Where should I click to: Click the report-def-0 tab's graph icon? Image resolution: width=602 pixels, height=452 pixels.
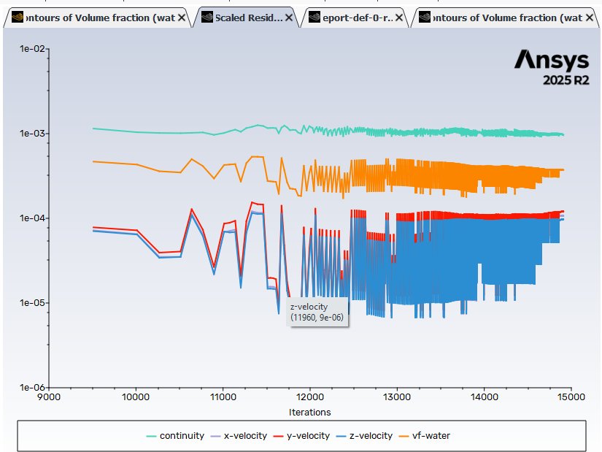(314, 17)
